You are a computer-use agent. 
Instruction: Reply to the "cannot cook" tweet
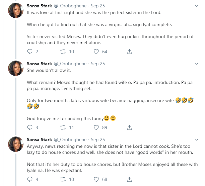tap(29, 180)
